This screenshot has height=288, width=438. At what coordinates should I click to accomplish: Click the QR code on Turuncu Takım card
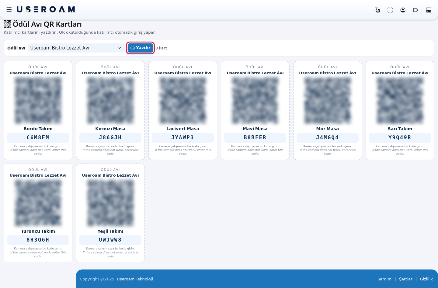38,203
